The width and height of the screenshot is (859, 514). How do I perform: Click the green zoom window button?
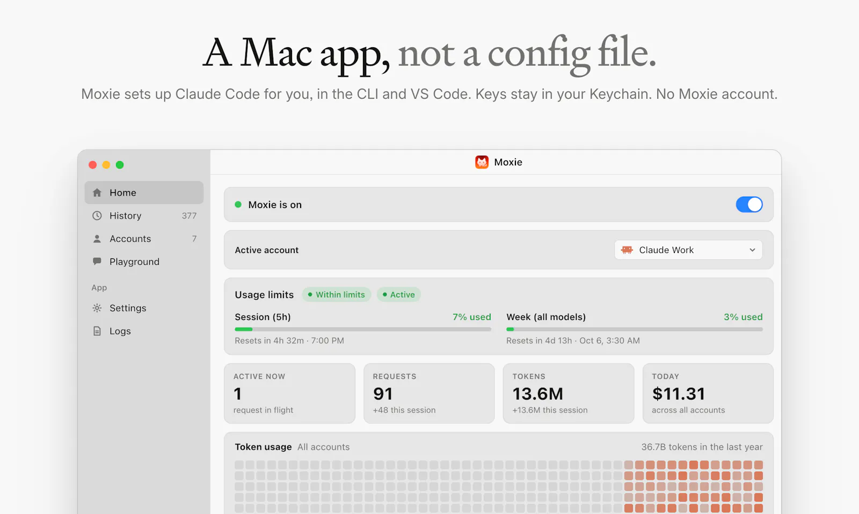click(x=120, y=165)
